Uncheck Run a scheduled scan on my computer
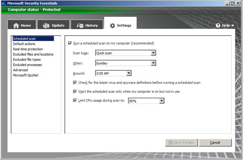Image resolution: width=243 pixels, height=162 pixels. [70, 43]
